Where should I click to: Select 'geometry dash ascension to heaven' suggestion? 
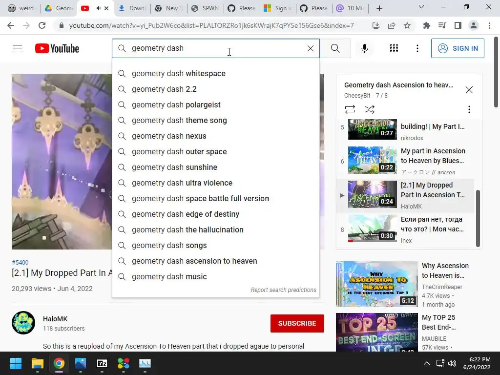coord(215,261)
